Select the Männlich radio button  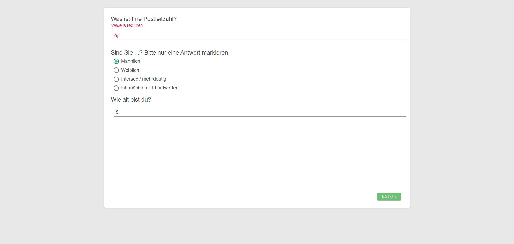[x=116, y=61]
